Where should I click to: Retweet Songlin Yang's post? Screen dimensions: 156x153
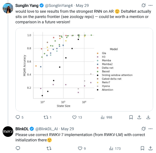pyautogui.click(x=46, y=117)
